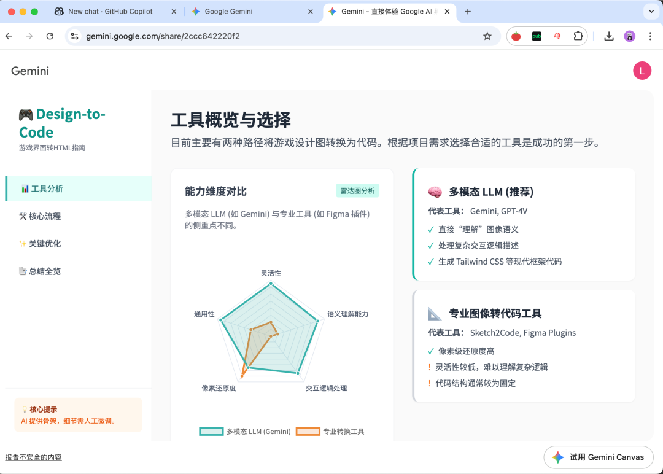Click the 专业图像转代码工具 heading
This screenshot has height=474, width=663.
point(495,314)
